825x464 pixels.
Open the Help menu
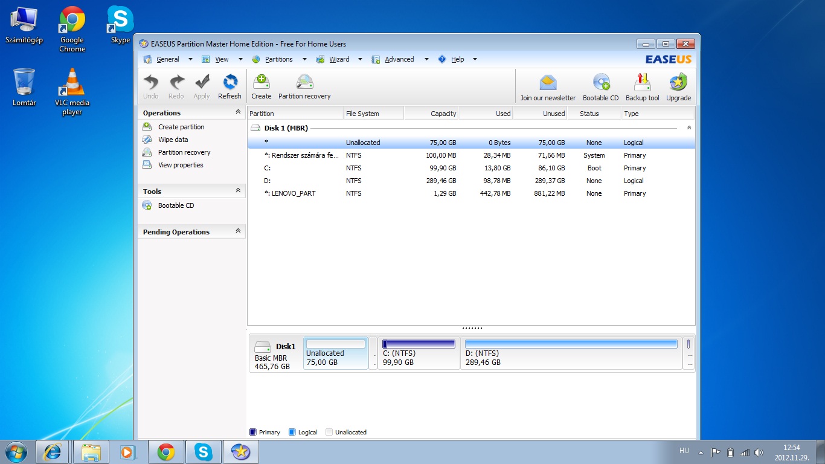(x=457, y=59)
